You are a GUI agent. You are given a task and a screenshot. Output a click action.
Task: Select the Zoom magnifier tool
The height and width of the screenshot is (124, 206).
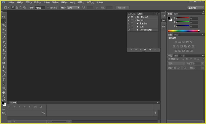[x=4, y=96]
